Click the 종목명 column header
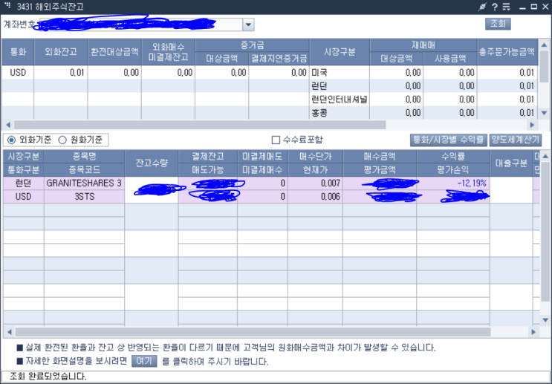Viewport: 552px width, 384px height. (x=85, y=157)
